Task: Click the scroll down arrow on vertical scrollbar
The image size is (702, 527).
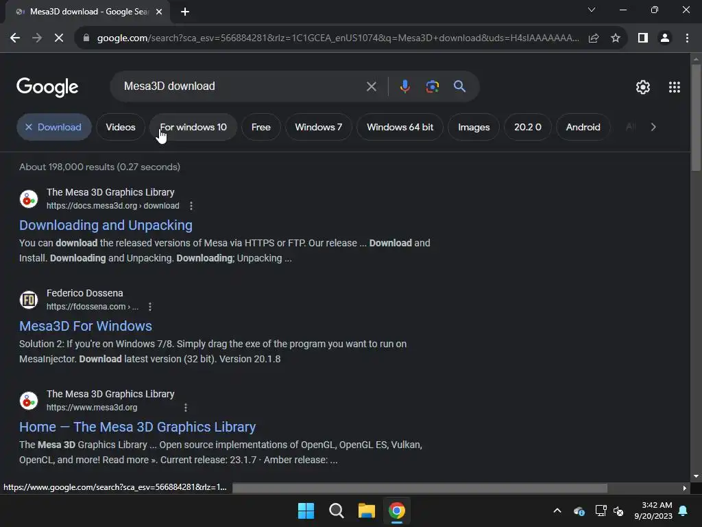Action: pos(696,476)
